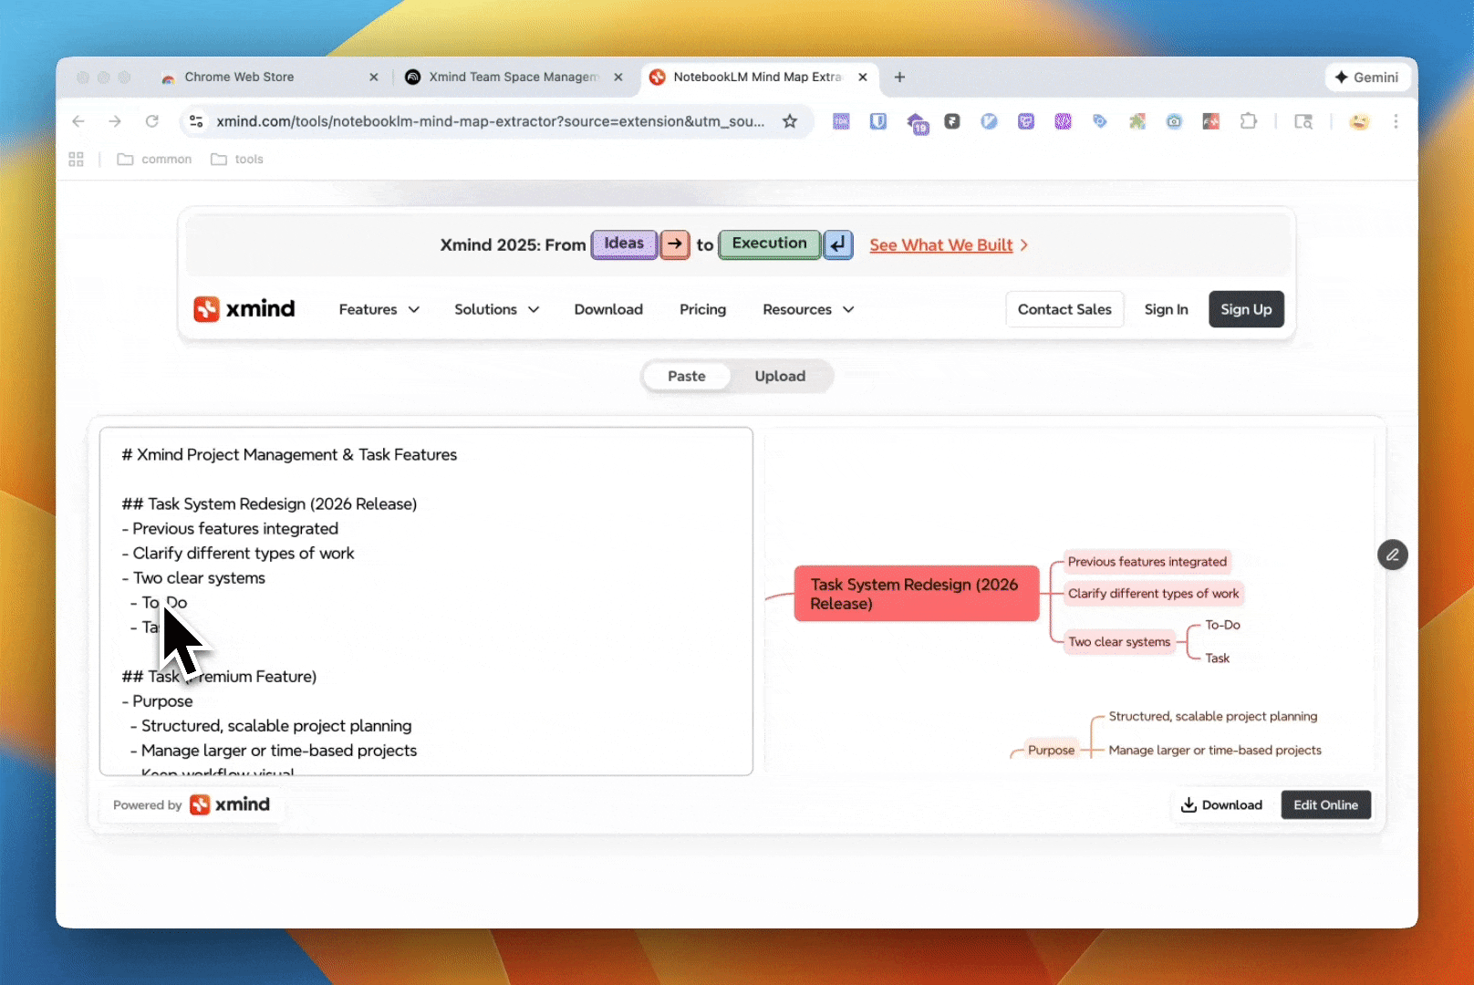Viewport: 1474px width, 985px height.
Task: Open the bookmarks apps grid icon
Action: click(x=77, y=159)
